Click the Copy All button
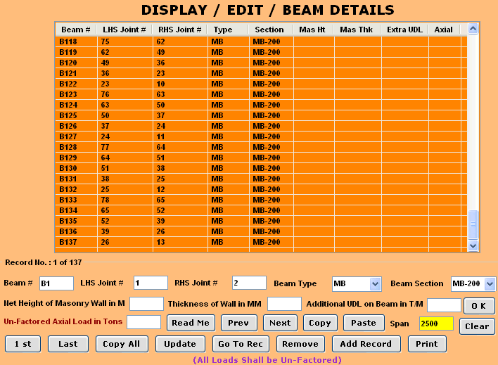The height and width of the screenshot is (365, 498). click(x=121, y=344)
